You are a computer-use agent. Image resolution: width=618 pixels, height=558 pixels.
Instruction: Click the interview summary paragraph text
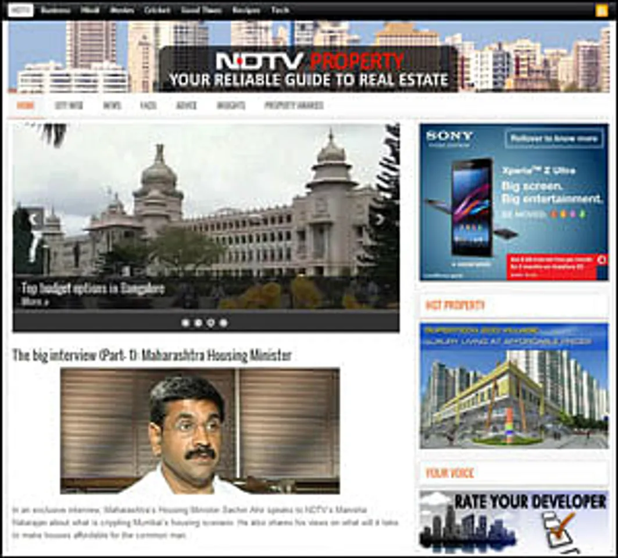(205, 523)
